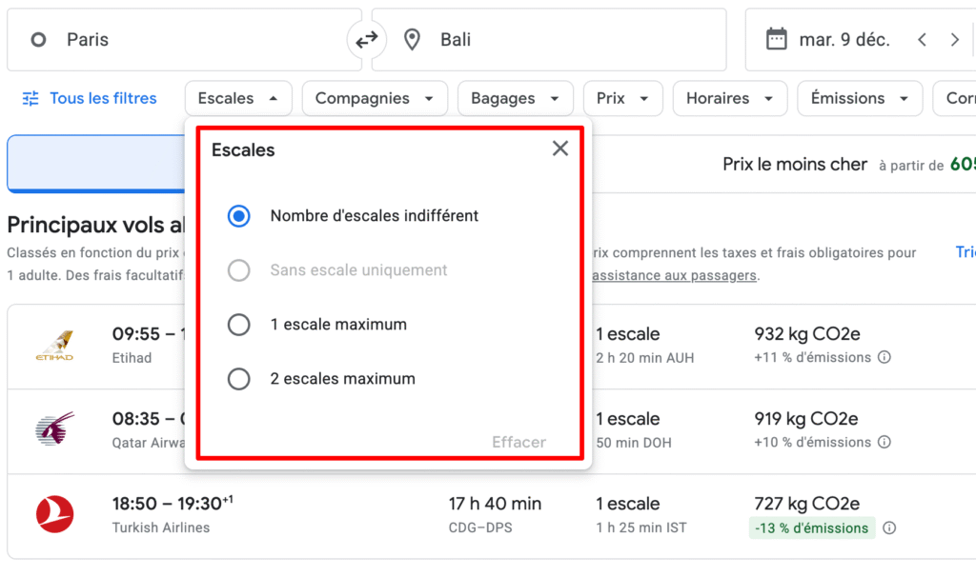Click the Principaux vols heading

click(x=96, y=225)
